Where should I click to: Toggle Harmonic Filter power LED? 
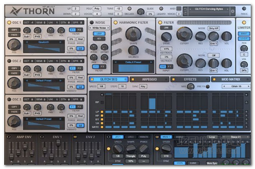tap(115, 22)
